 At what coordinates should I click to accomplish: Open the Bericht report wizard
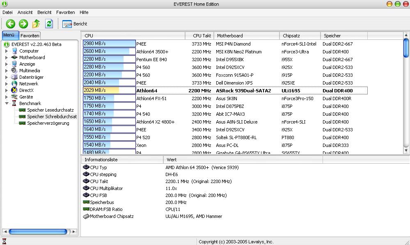(x=75, y=24)
